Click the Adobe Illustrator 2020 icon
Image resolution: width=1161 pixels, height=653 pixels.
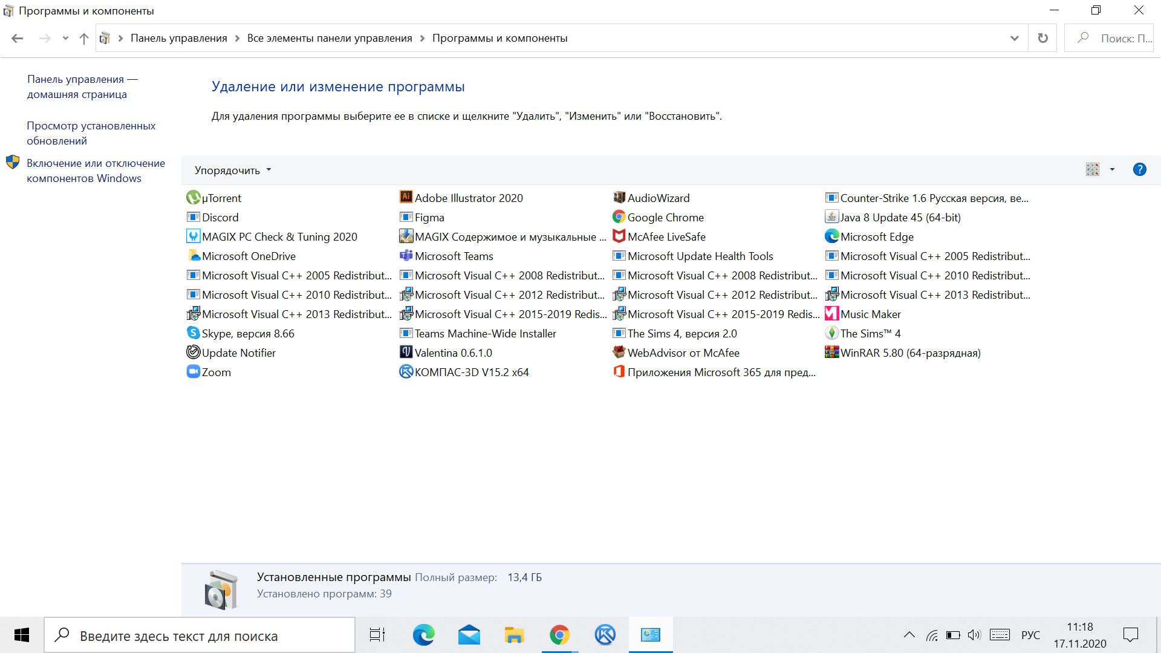click(406, 197)
